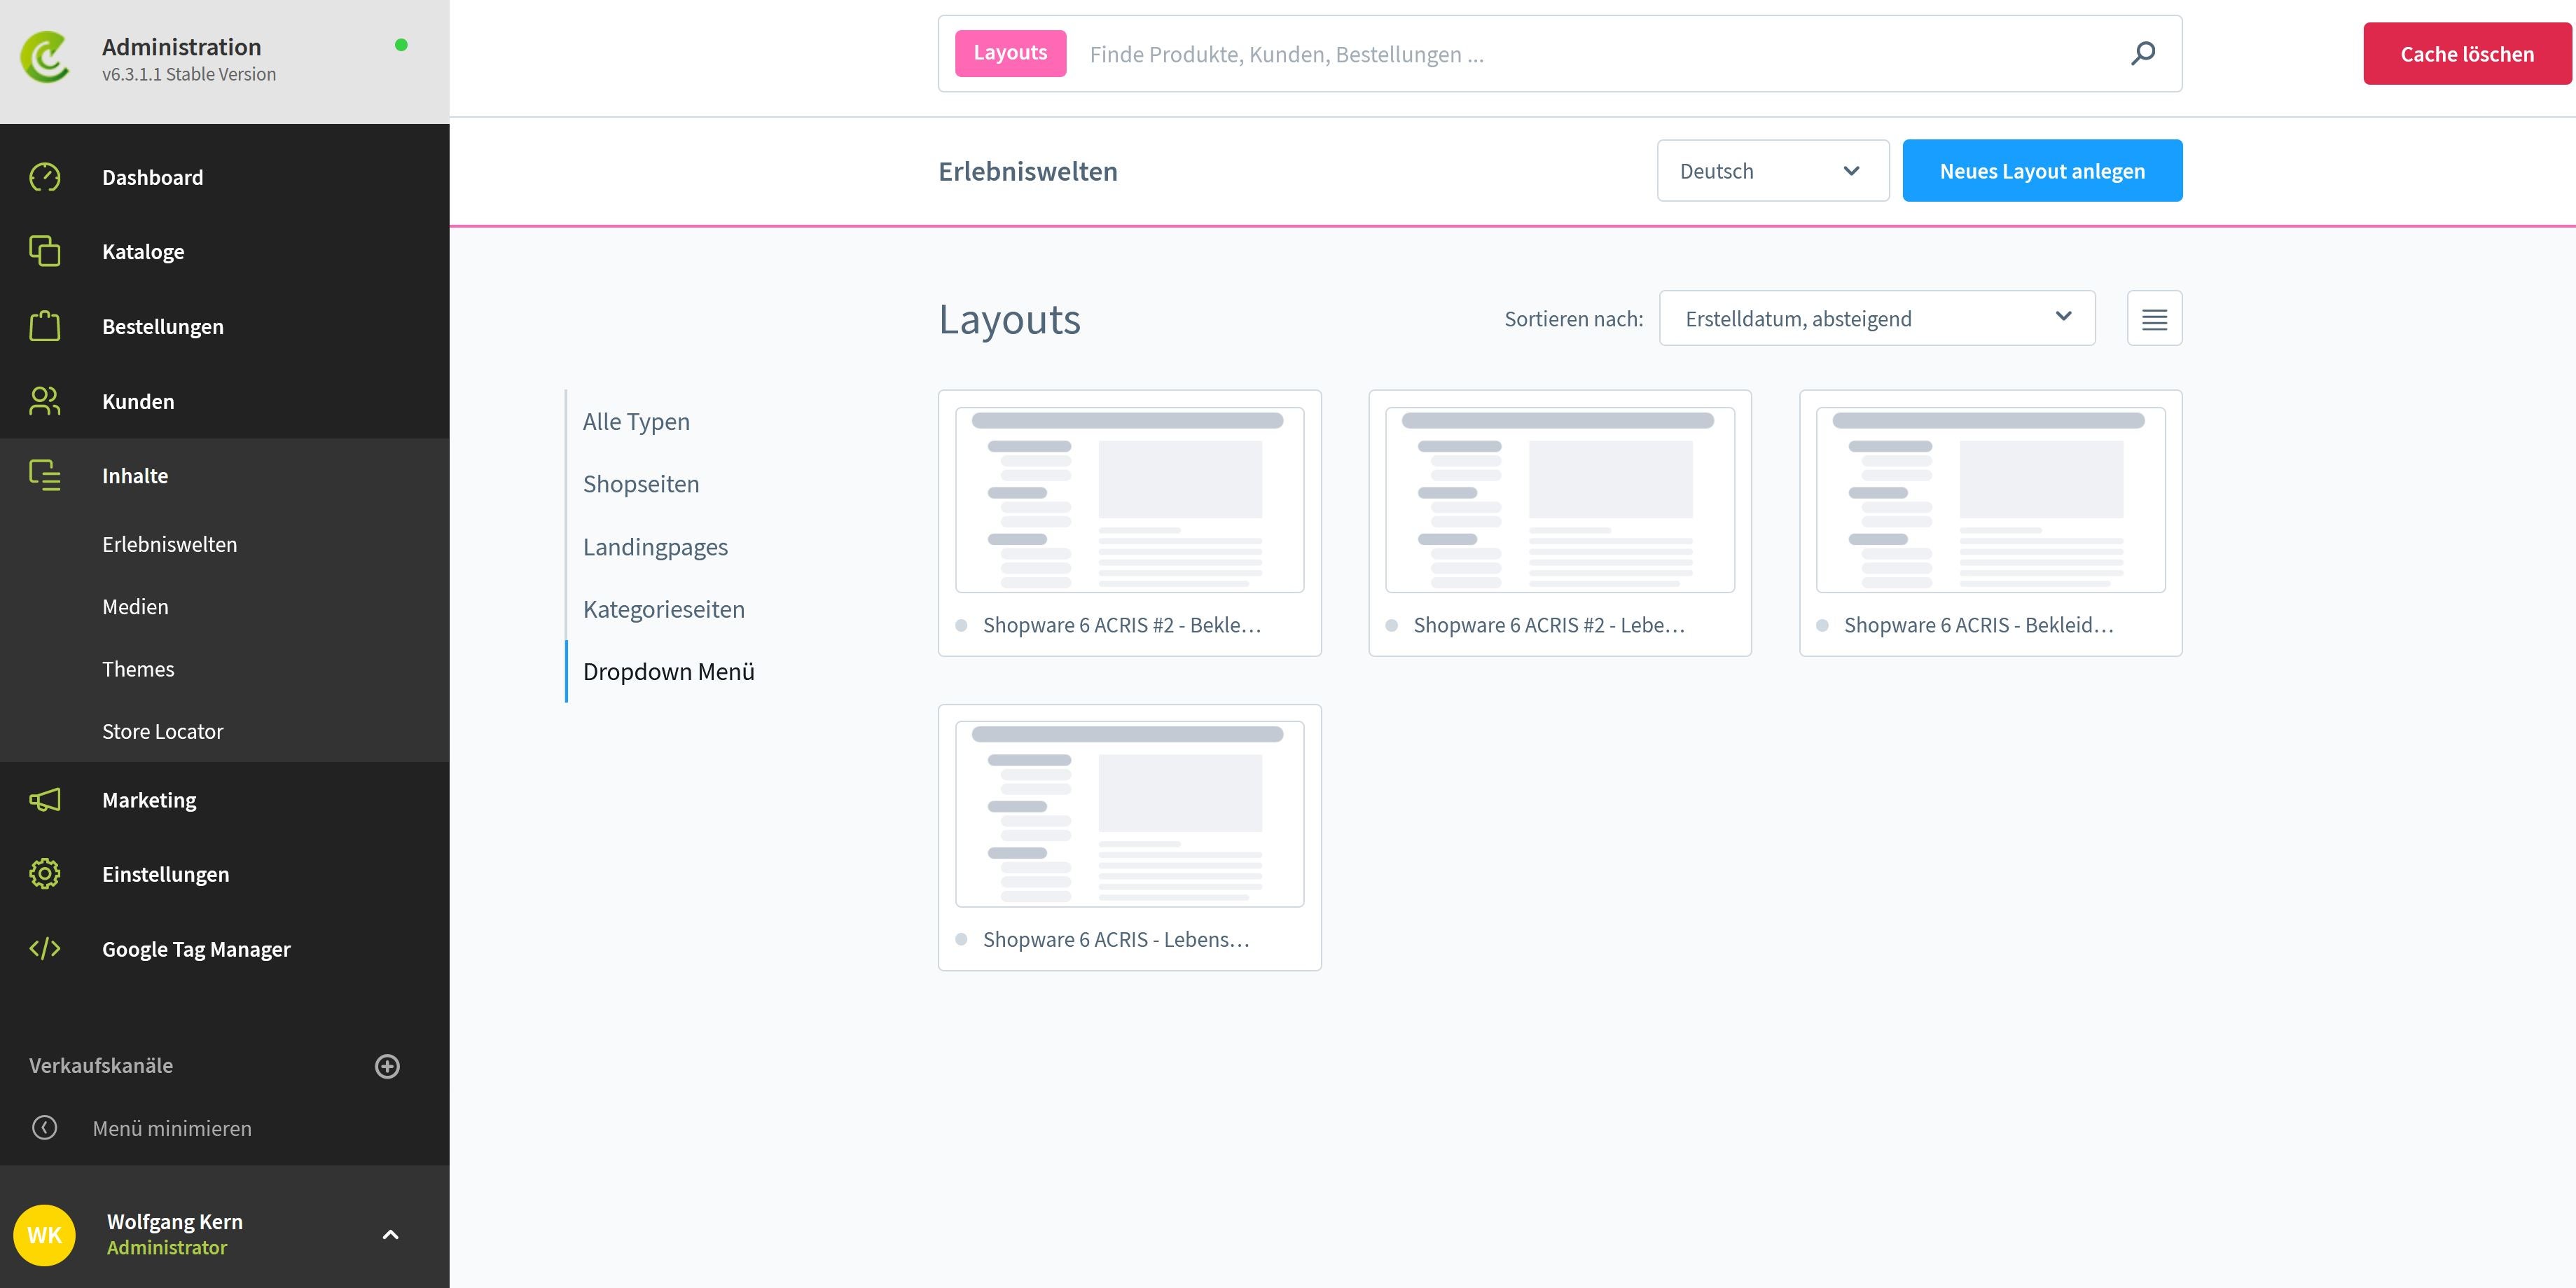Click Menü minimieren text
The width and height of the screenshot is (2576, 1288).
[172, 1128]
